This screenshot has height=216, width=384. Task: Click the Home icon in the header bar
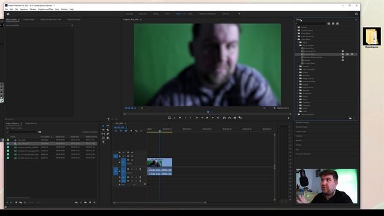(x=8, y=14)
